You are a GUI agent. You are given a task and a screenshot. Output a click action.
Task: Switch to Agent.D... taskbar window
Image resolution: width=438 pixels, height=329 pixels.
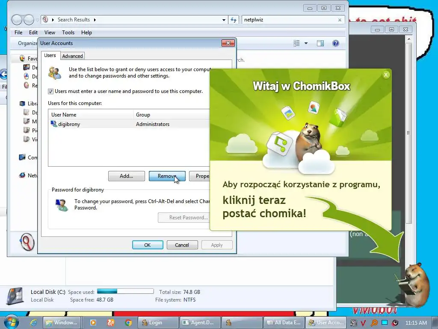[x=200, y=323]
